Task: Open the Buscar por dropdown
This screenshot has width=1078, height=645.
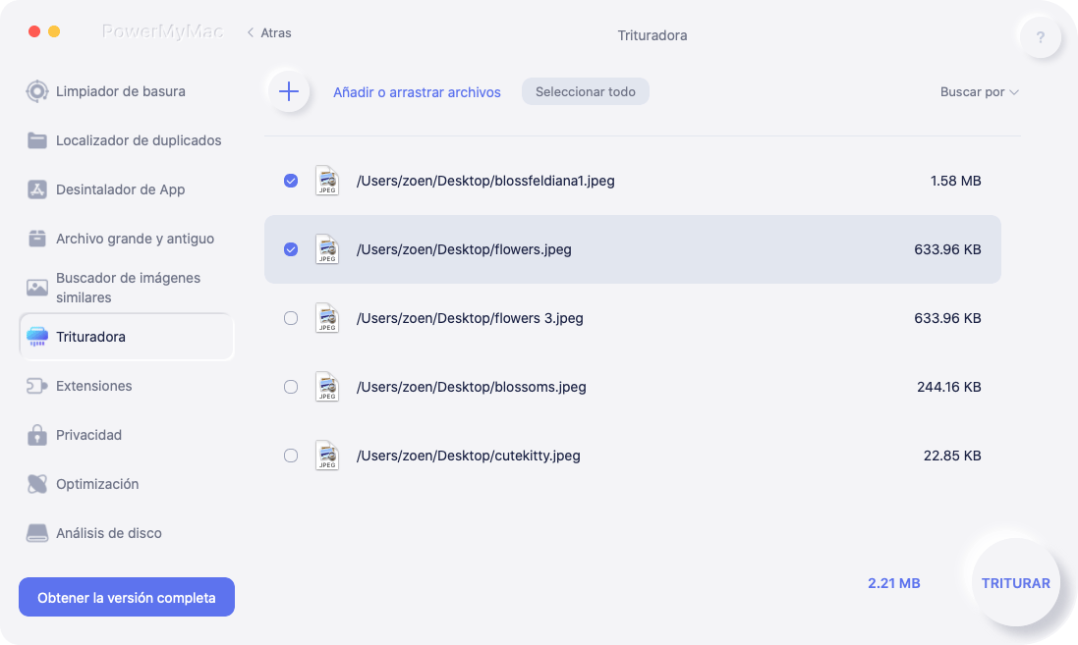Action: [979, 92]
